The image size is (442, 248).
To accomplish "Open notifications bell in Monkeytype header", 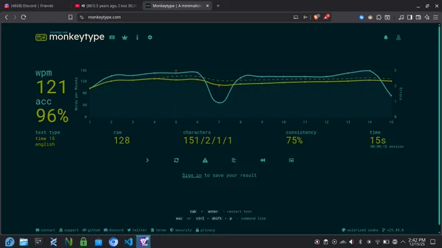I will click(x=385, y=38).
